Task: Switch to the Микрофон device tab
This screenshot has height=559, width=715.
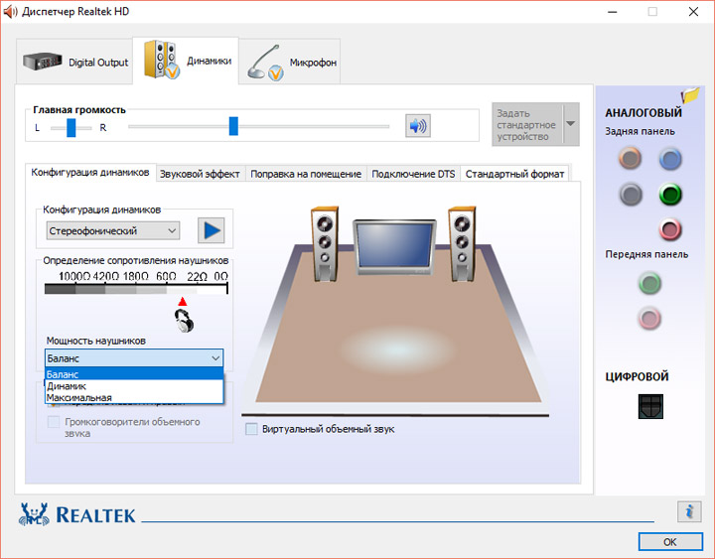Action: coord(290,62)
